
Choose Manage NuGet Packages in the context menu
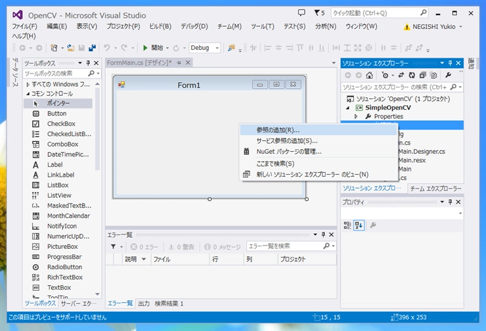[x=319, y=152]
